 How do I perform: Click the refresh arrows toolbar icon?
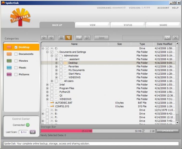87,38
